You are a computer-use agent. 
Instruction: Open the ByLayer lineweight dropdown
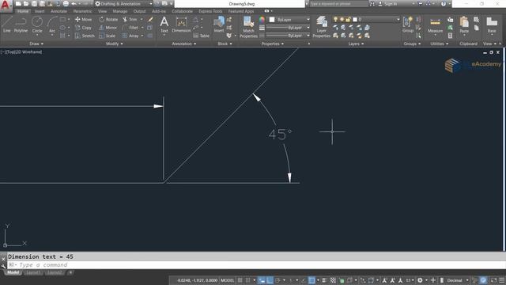[288, 28]
